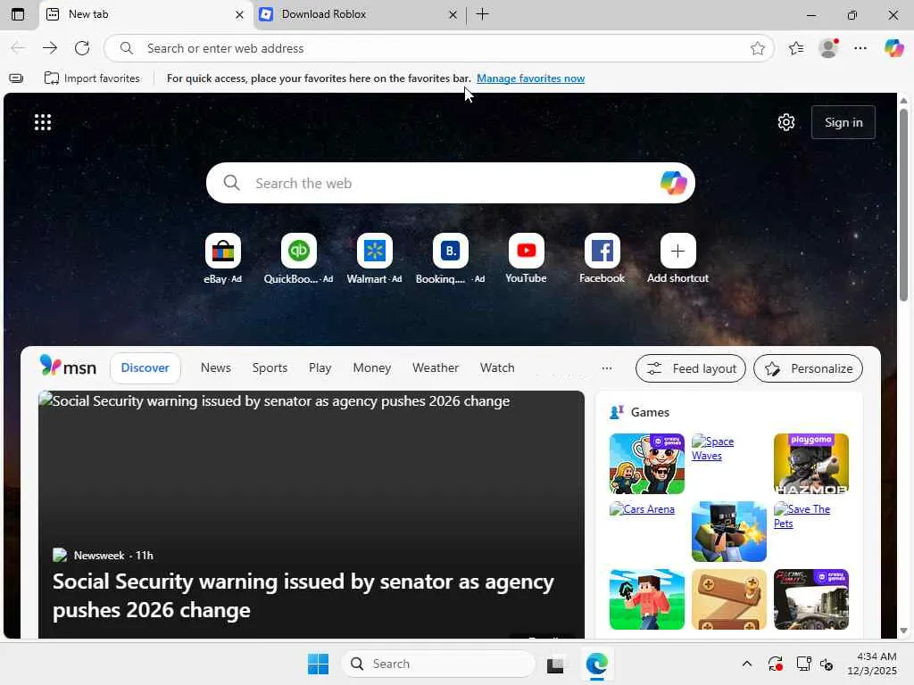Viewport: 914px width, 685px height.
Task: Open the red-shirt blocky character game thumbnail
Action: click(646, 599)
